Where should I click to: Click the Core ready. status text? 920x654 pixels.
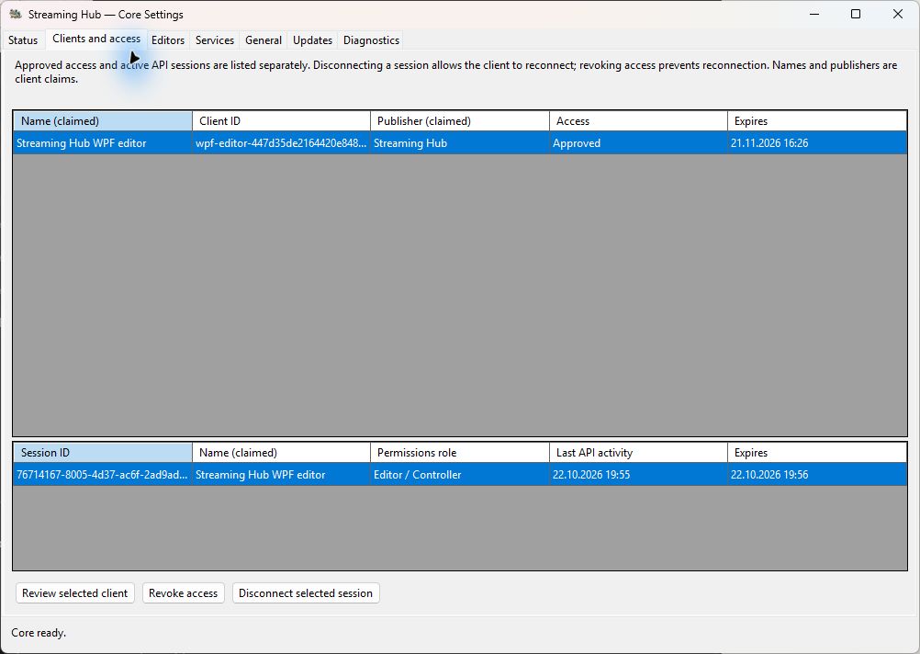[x=39, y=633]
